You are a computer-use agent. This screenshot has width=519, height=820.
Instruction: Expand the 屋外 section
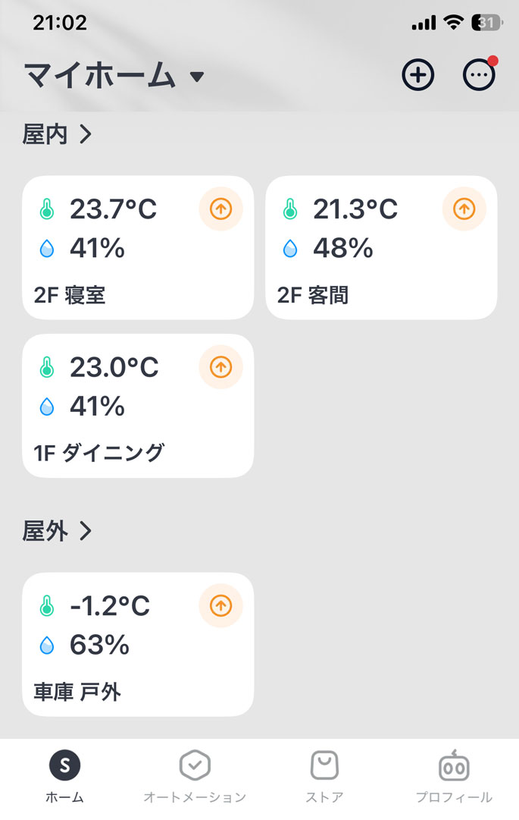coord(58,532)
